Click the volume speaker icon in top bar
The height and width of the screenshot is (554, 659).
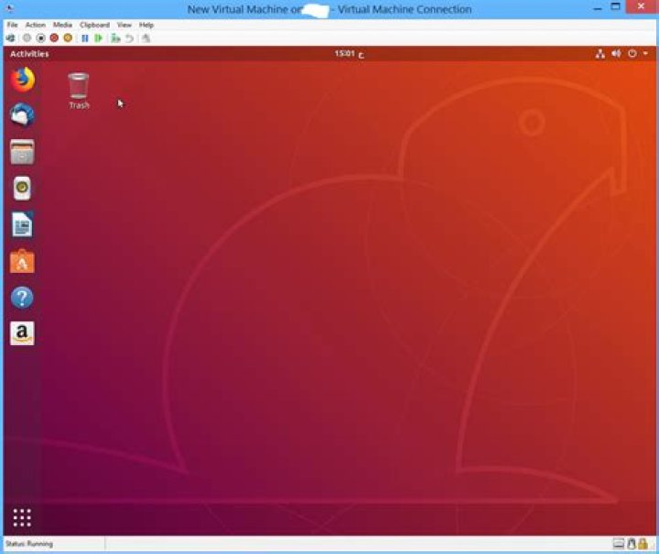(x=616, y=54)
